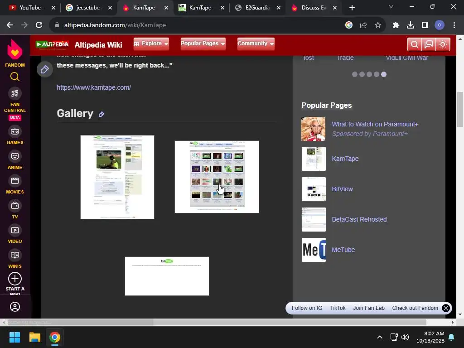The image size is (464, 348).
Task: Open the Video play icon
Action: (15, 230)
